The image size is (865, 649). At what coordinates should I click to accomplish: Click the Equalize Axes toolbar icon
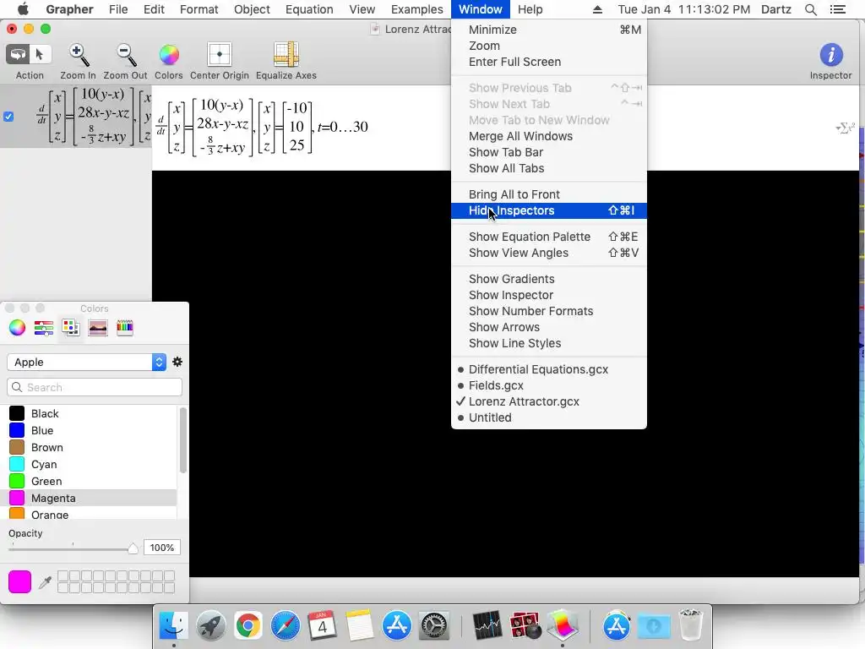286,55
